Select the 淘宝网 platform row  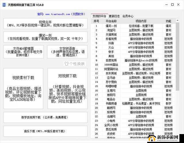click(x=133, y=30)
